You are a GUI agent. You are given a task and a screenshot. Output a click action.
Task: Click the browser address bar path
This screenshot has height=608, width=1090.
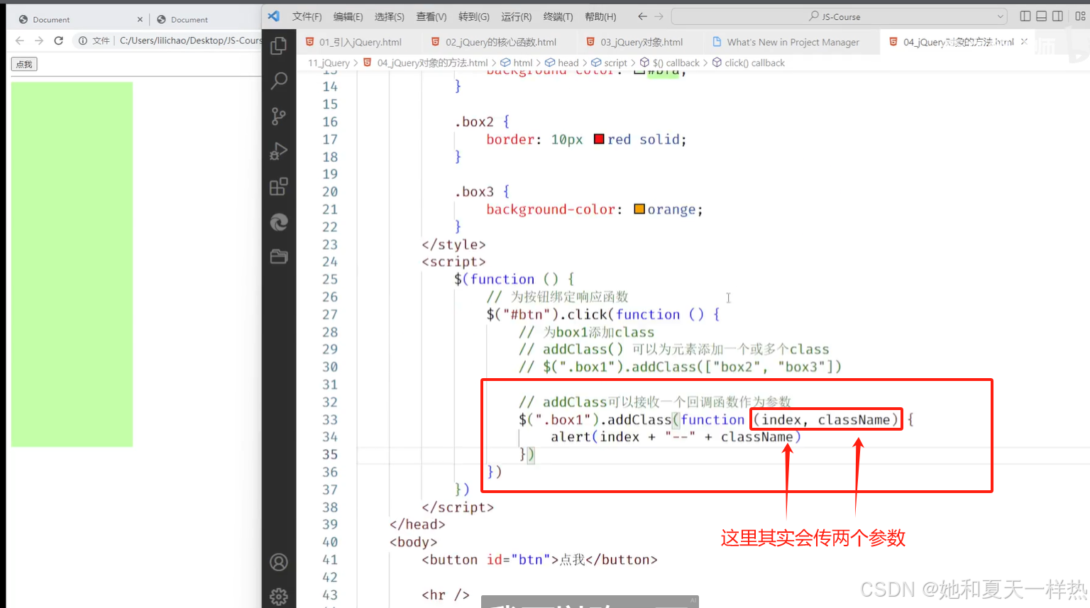pyautogui.click(x=190, y=40)
